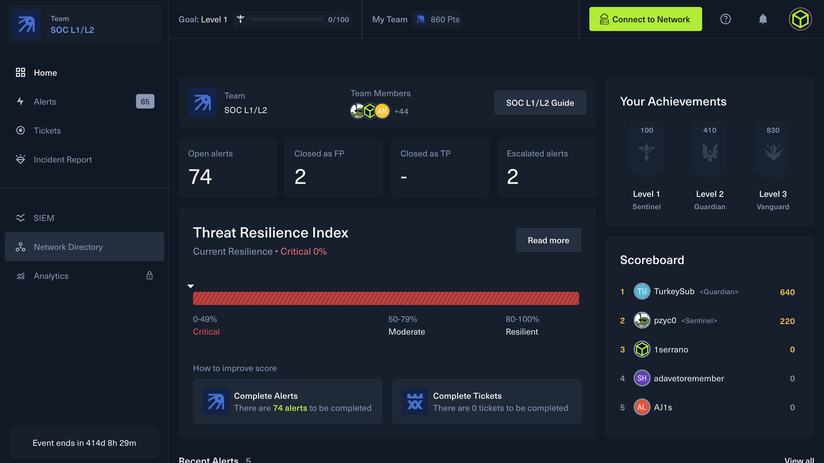Click the red resilience index bar
824x463 pixels.
point(385,298)
